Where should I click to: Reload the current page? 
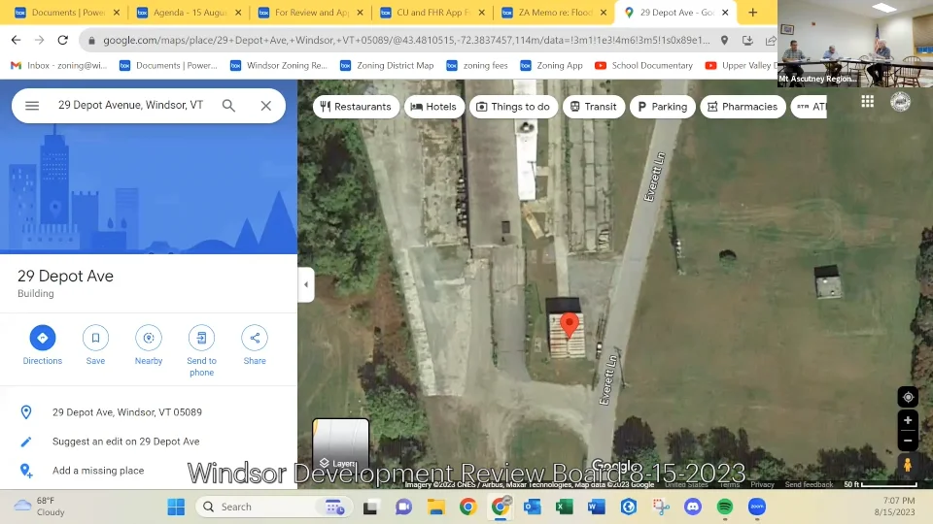pyautogui.click(x=62, y=41)
